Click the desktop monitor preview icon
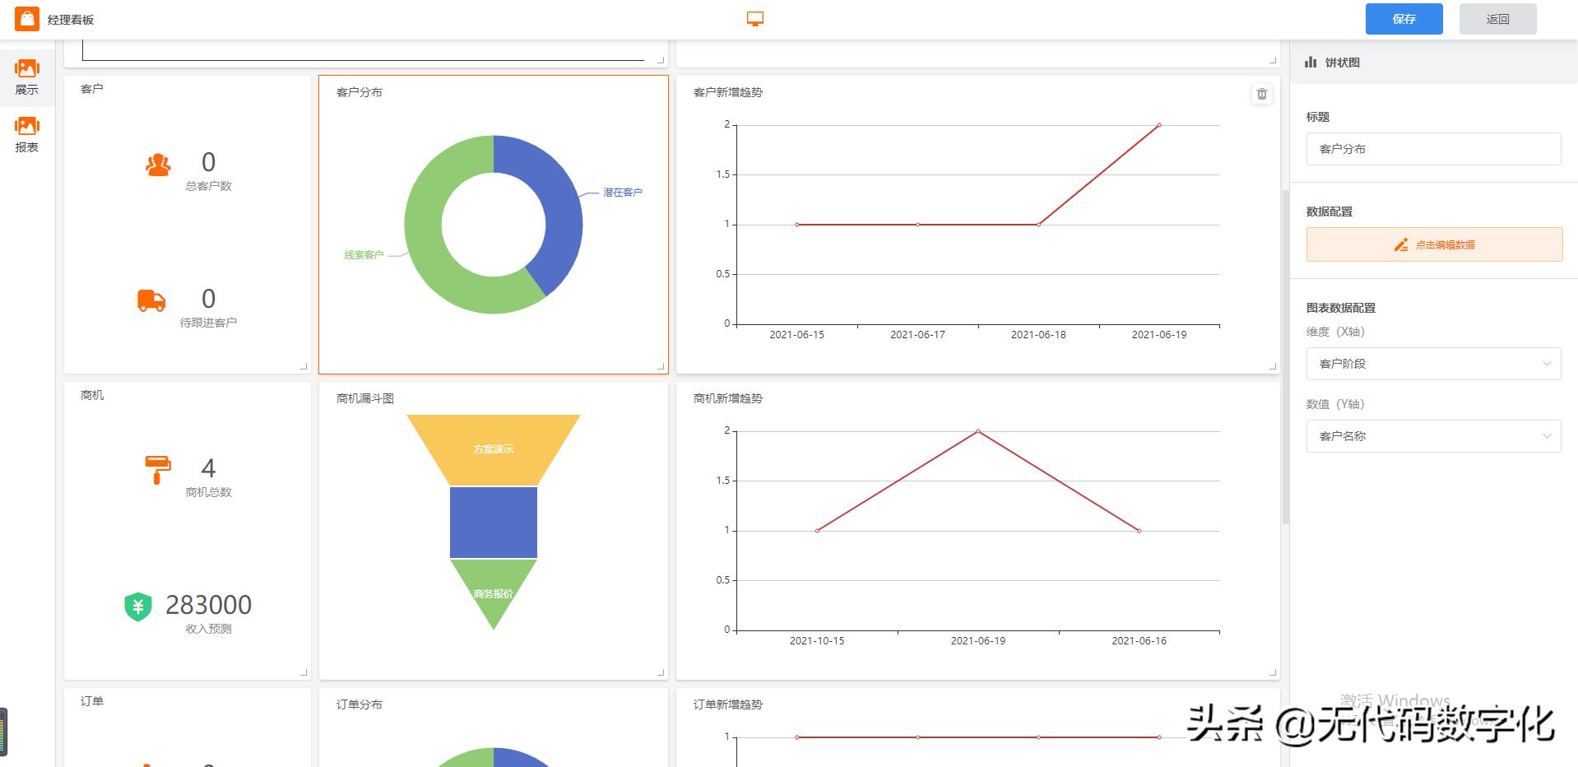Image resolution: width=1578 pixels, height=767 pixels. (x=754, y=19)
